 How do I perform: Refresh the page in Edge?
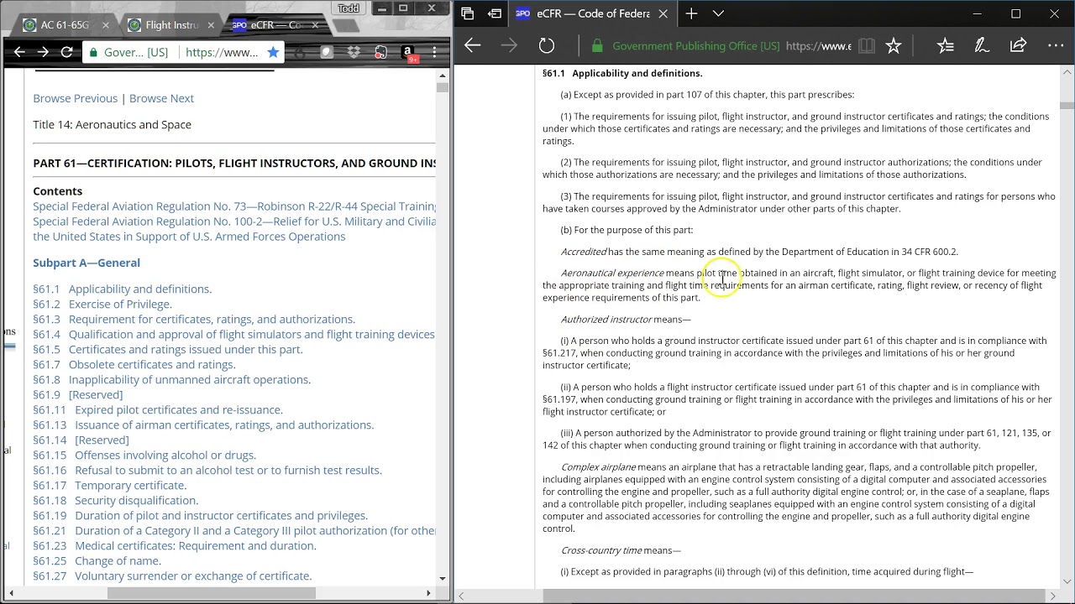click(x=547, y=45)
